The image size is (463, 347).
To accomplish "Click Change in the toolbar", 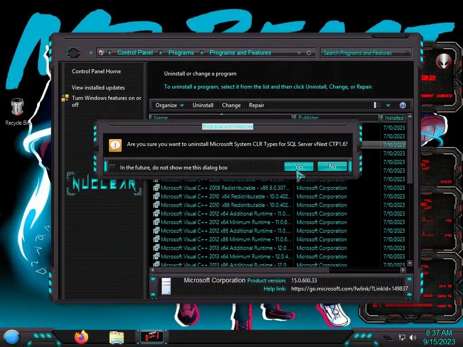I will 231,105.
